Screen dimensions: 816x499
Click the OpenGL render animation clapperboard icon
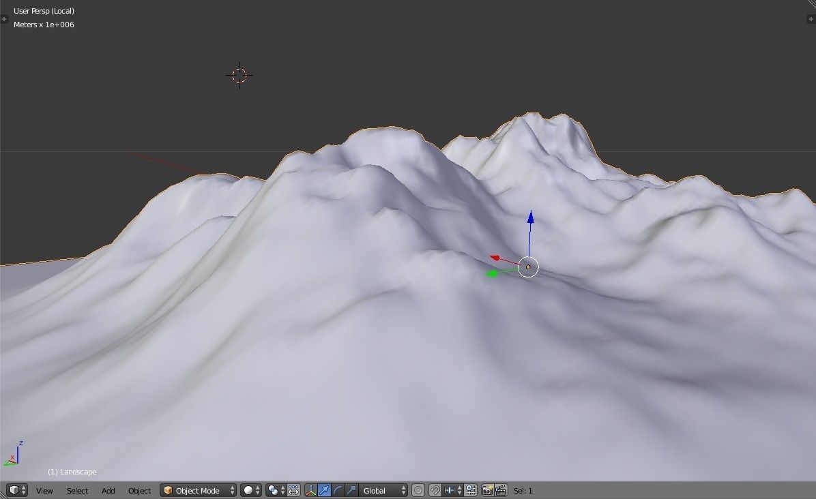click(x=501, y=490)
